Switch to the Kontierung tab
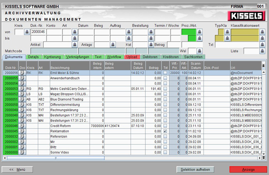 (53, 57)
